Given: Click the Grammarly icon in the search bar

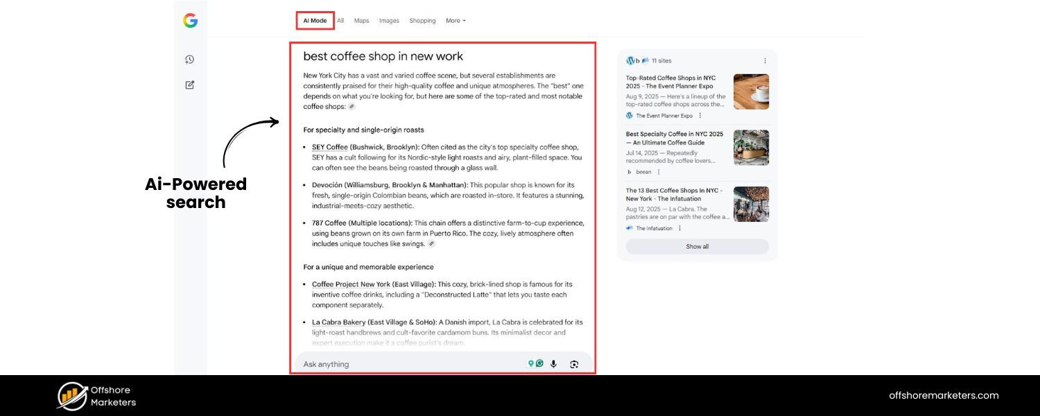Looking at the screenshot, I should click(539, 363).
